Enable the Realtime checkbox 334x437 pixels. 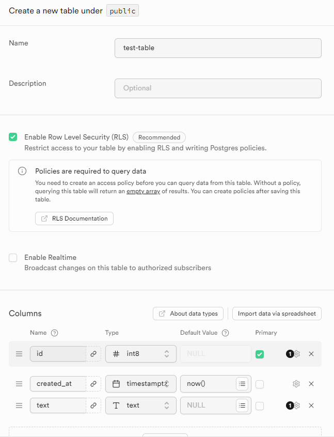(x=13, y=257)
